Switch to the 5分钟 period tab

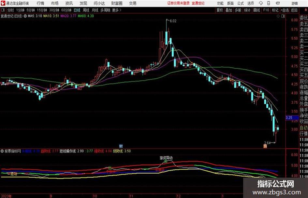tap(30, 10)
